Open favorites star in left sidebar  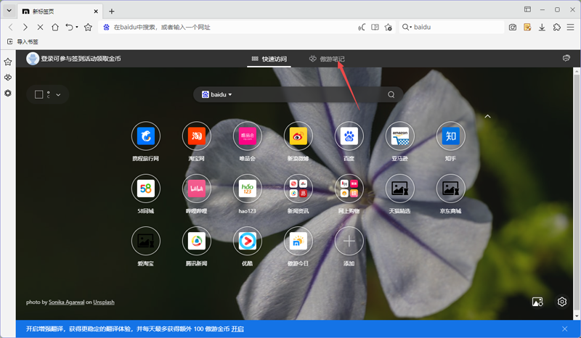click(x=8, y=62)
